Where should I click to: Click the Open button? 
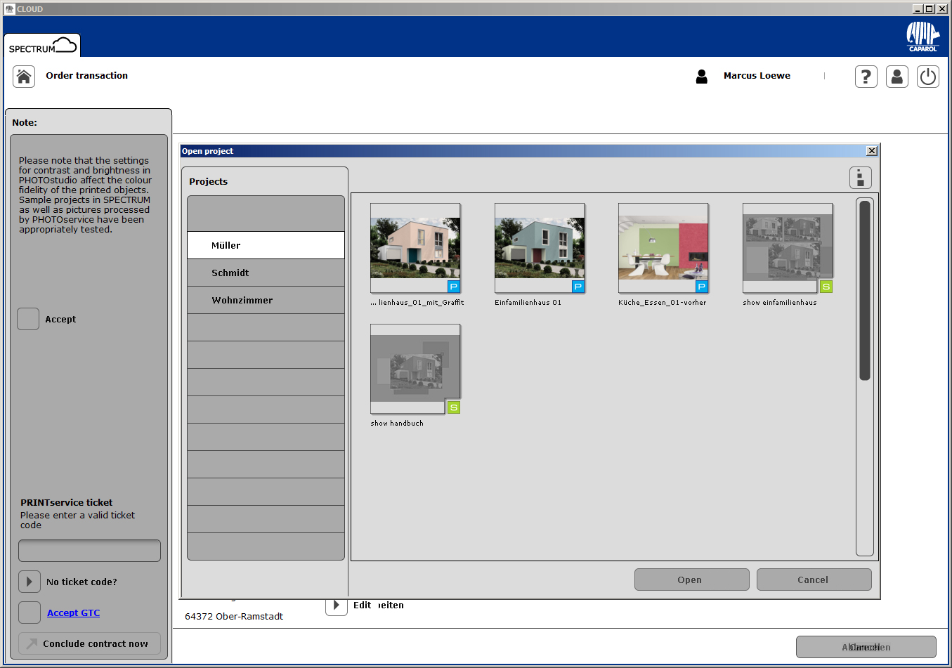[692, 579]
